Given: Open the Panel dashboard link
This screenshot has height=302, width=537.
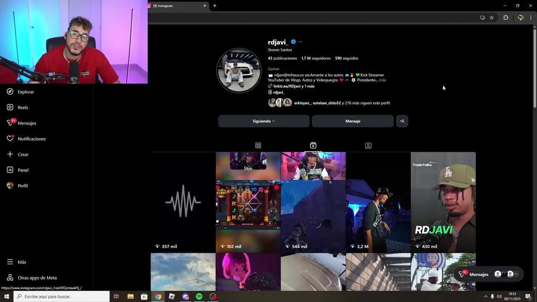Looking at the screenshot, I should click(18, 170).
